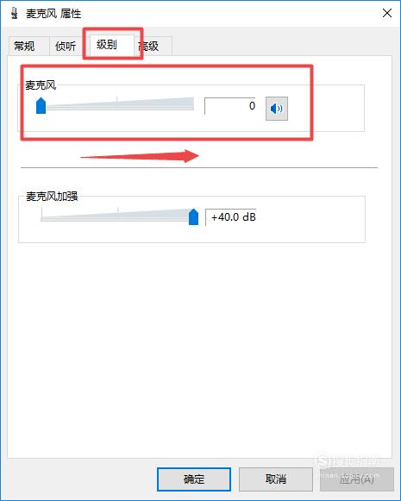Set 麦克风 slider to its maximum end
This screenshot has height=501, width=401.
[193, 103]
